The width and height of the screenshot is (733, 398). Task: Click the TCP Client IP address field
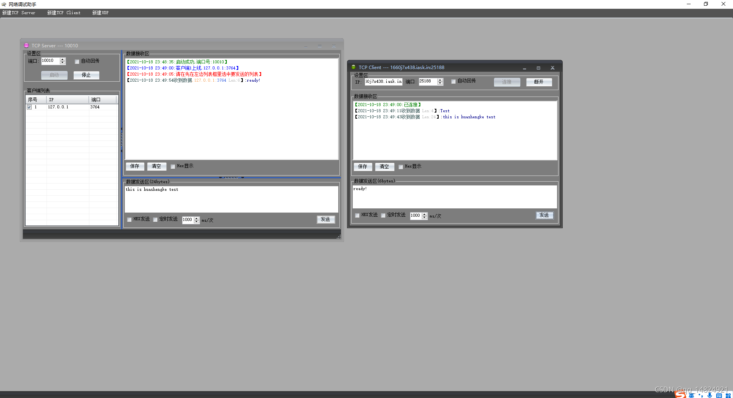(383, 82)
